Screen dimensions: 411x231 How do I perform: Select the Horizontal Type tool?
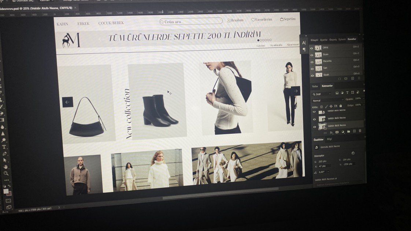pos(4,147)
